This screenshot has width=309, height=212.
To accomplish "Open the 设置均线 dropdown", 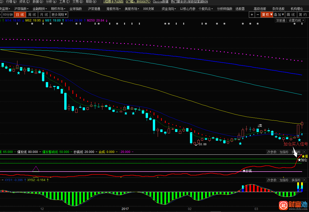I will click(296, 20).
